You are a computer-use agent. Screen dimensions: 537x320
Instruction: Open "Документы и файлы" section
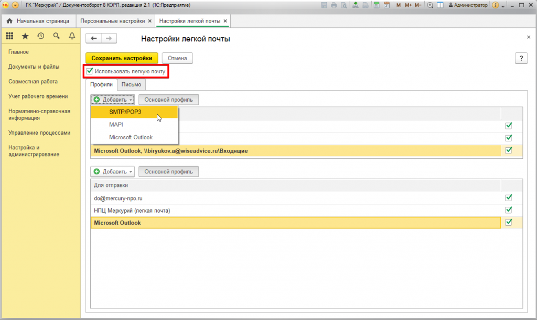(34, 67)
